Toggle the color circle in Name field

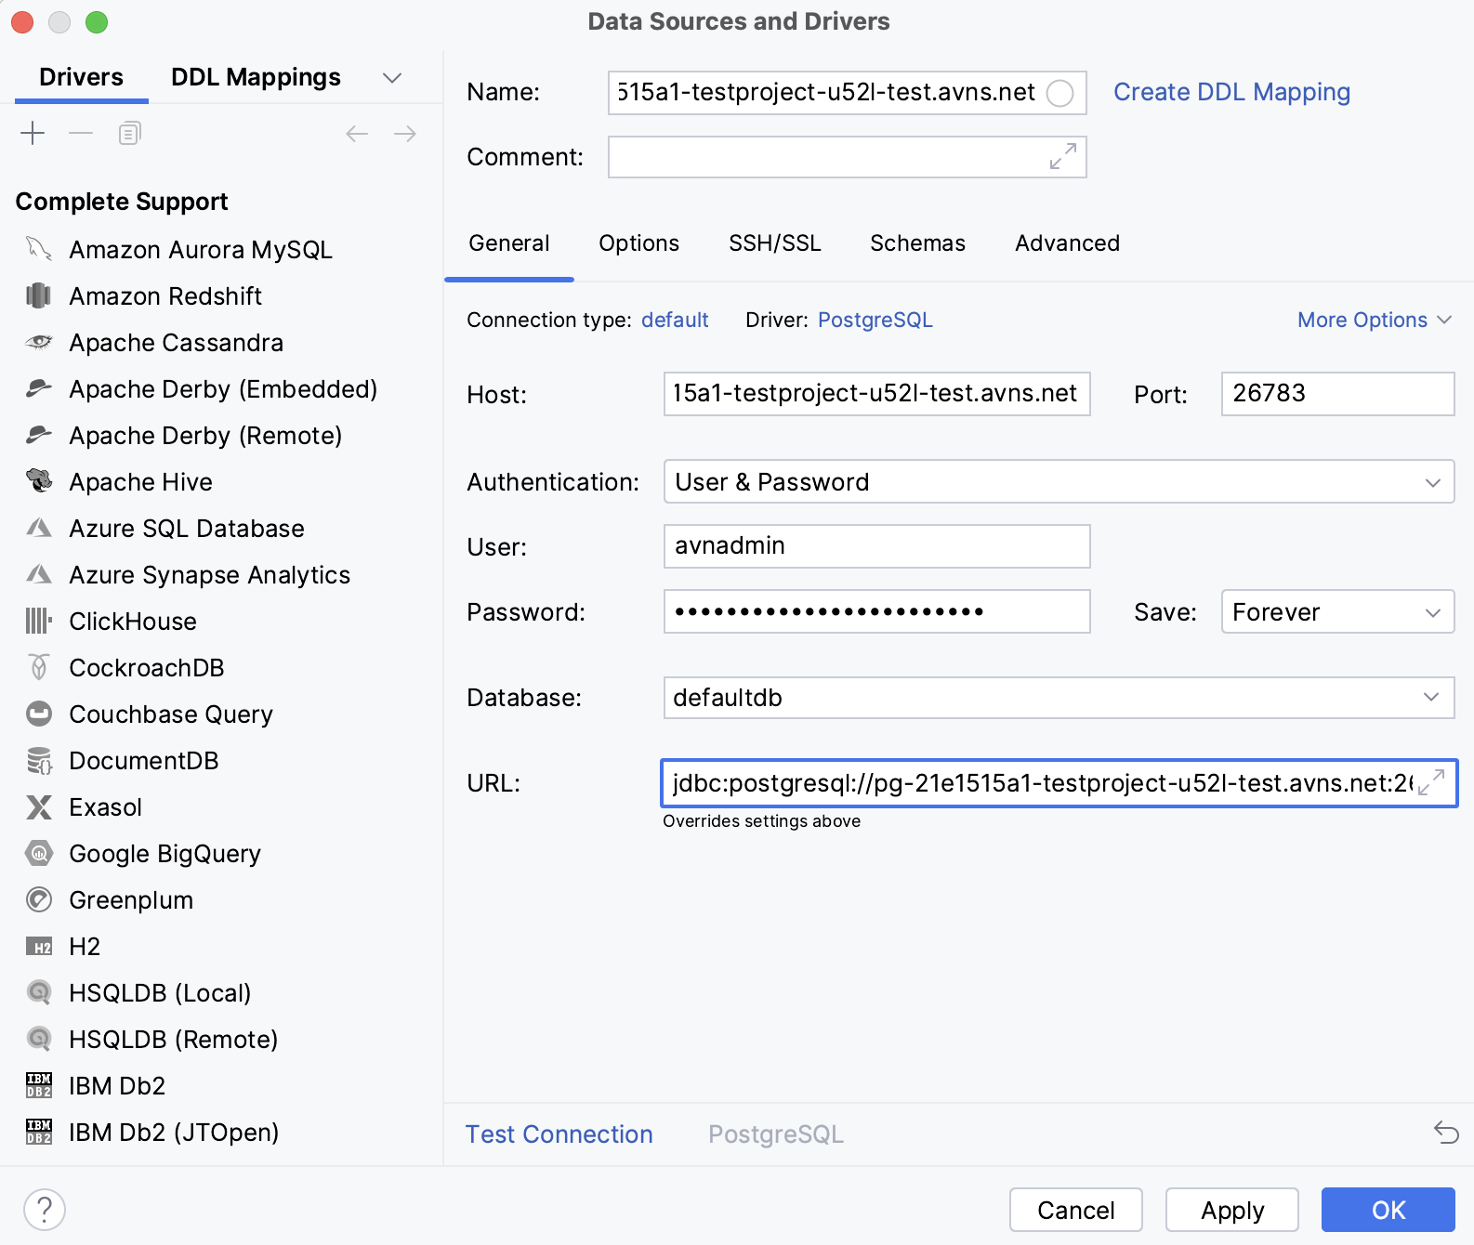click(1060, 93)
